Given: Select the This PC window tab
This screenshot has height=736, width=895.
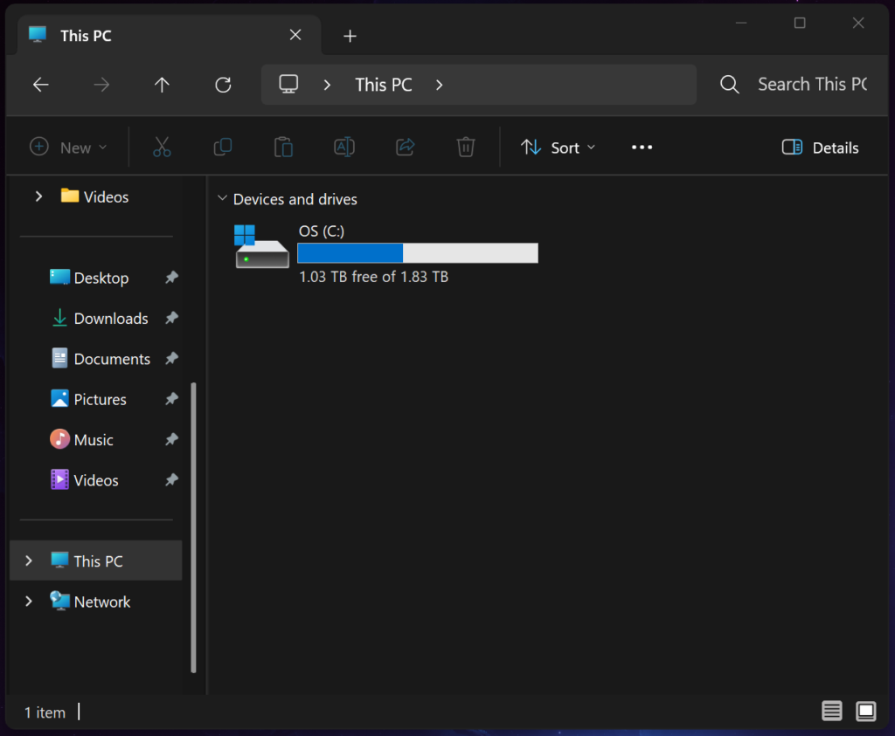Looking at the screenshot, I should click(169, 35).
